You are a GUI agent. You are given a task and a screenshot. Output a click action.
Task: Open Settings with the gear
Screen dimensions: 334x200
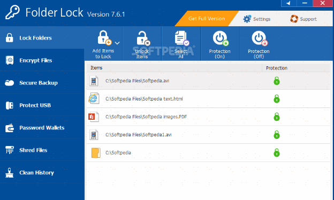pos(257,19)
